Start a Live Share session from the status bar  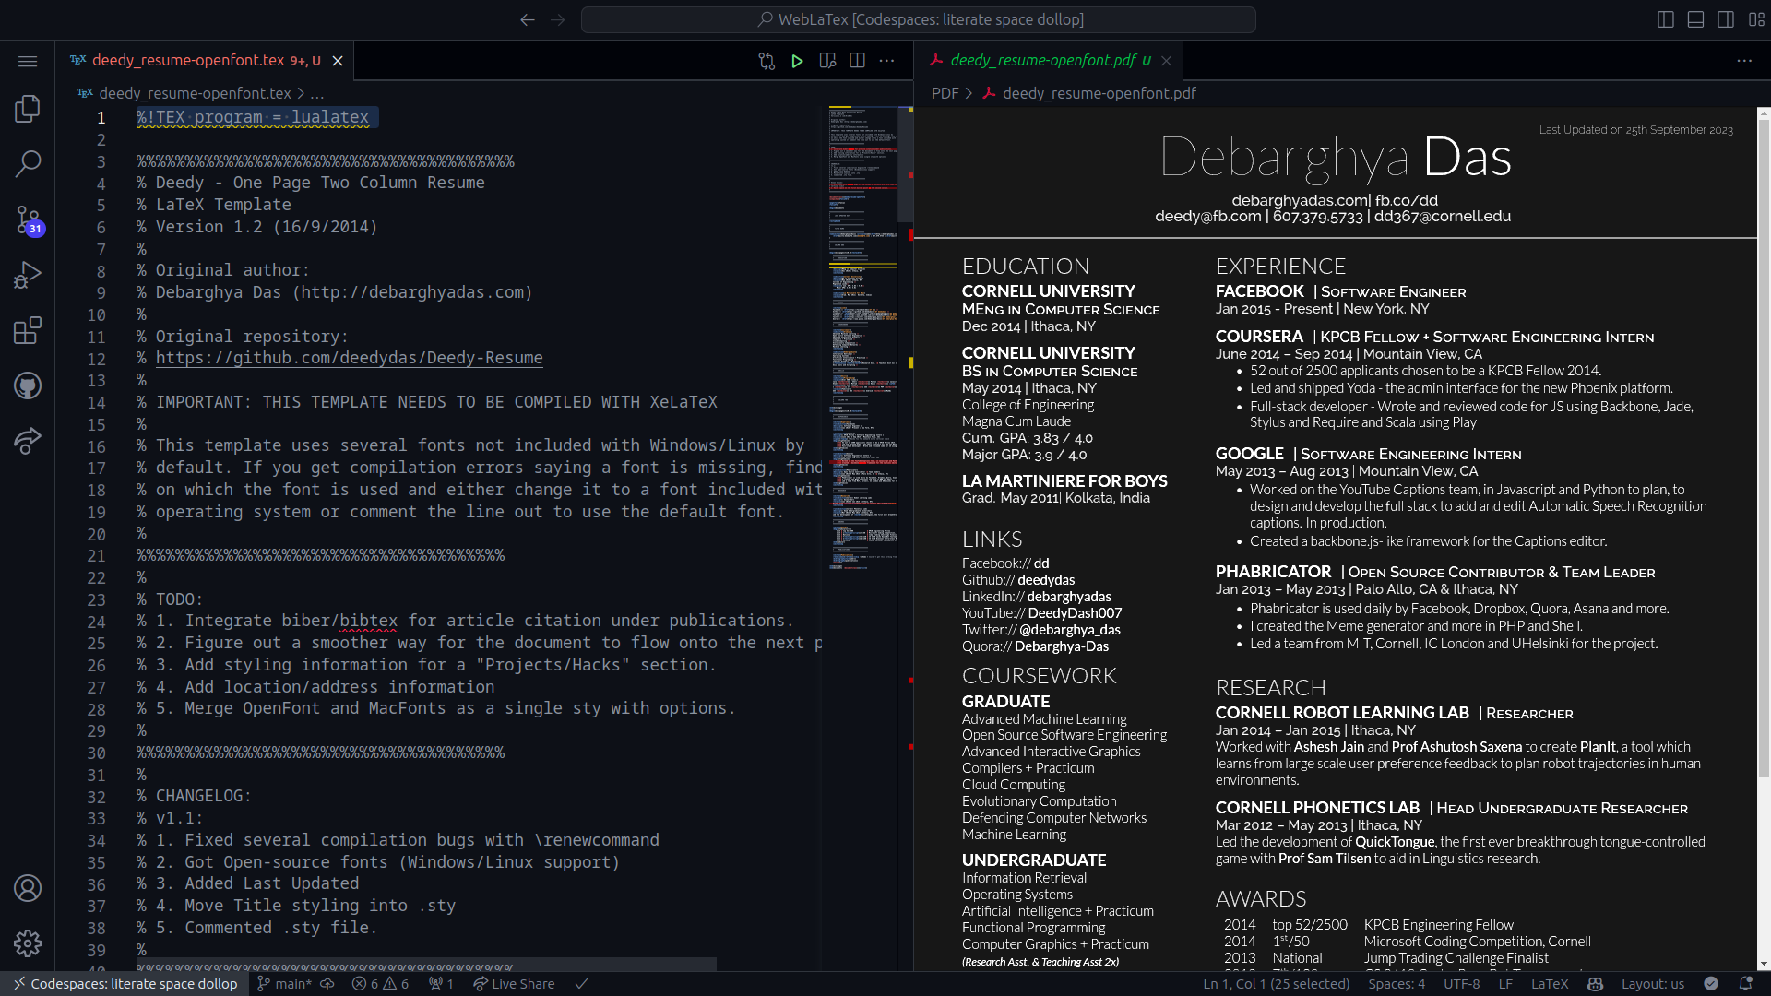tap(514, 984)
